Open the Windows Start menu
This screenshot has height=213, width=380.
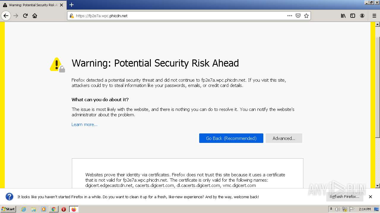tap(8, 209)
